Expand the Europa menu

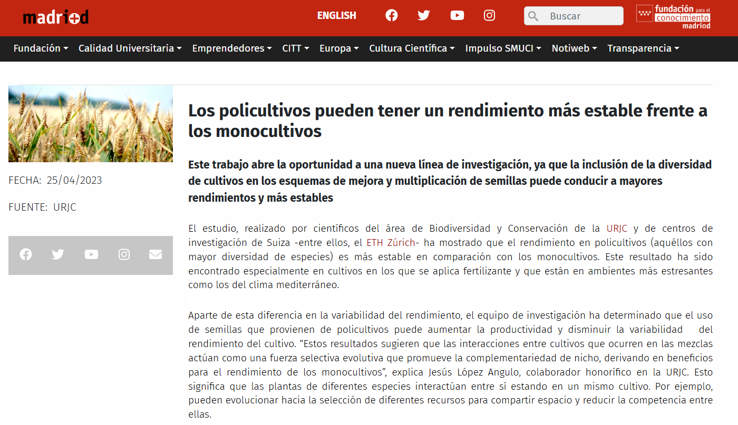tap(339, 48)
